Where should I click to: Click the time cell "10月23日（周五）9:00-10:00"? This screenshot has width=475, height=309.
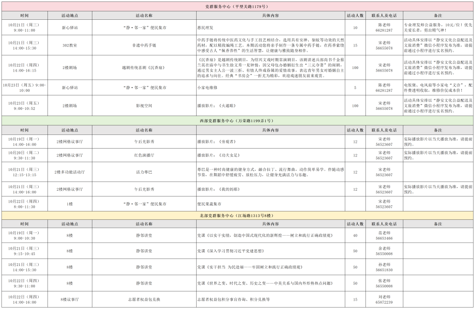coord(25,87)
